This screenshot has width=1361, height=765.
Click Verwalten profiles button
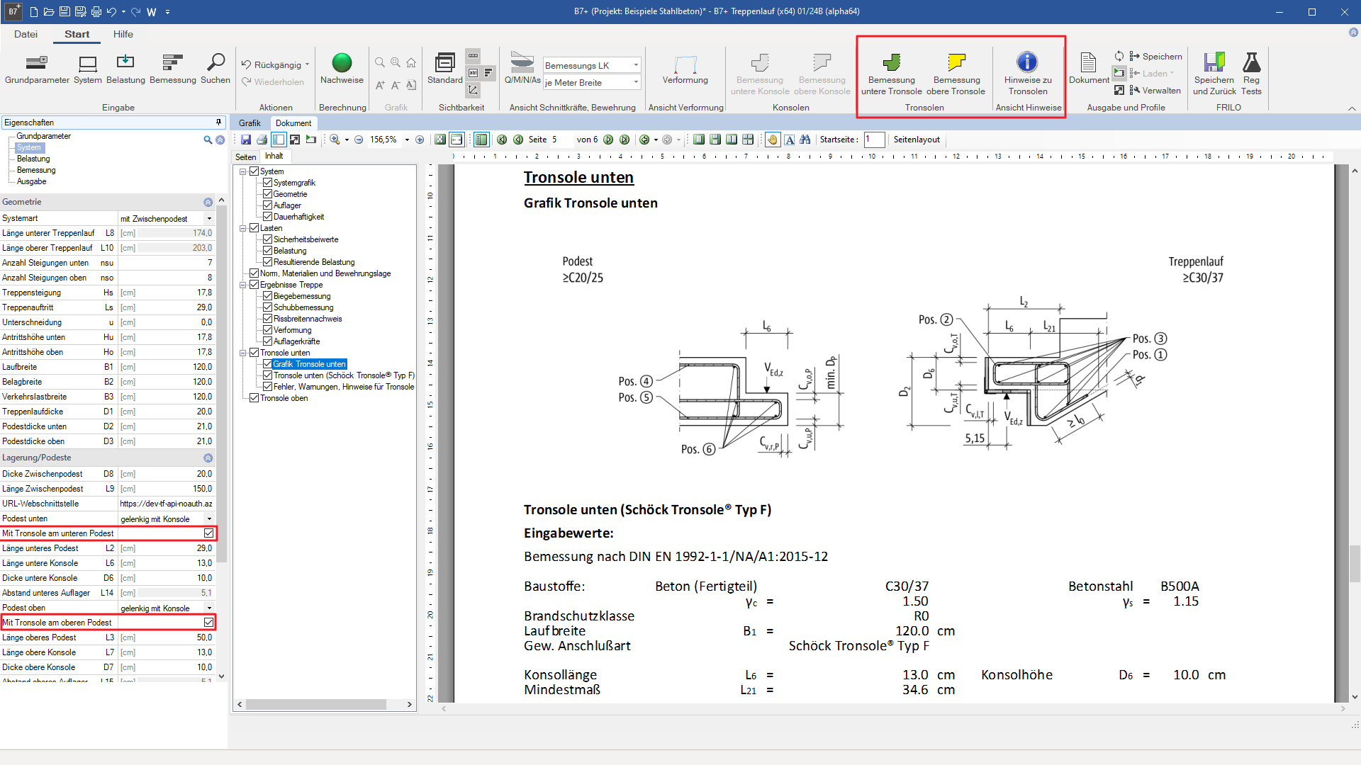pos(1155,91)
